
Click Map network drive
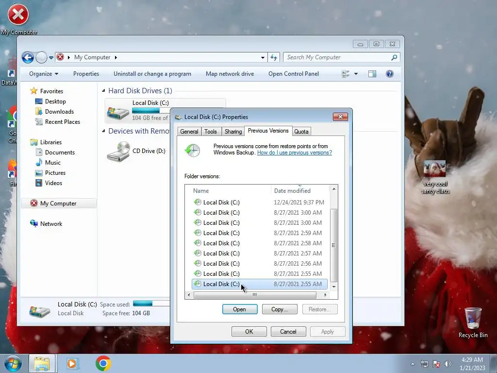coord(230,74)
